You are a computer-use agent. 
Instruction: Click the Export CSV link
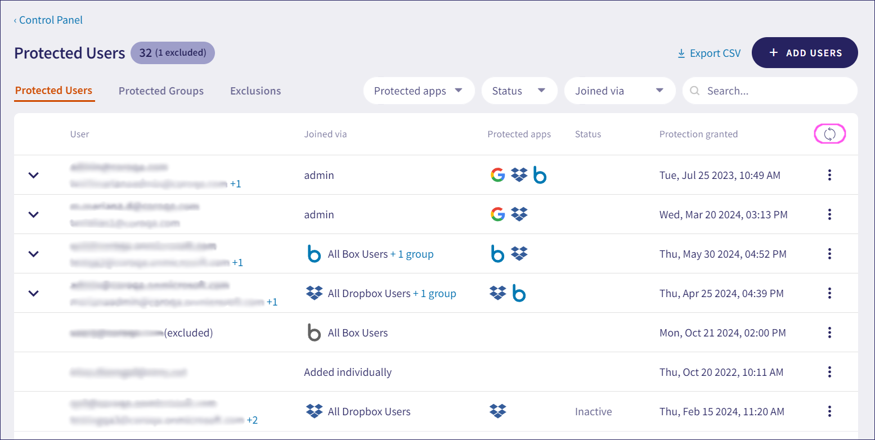709,53
